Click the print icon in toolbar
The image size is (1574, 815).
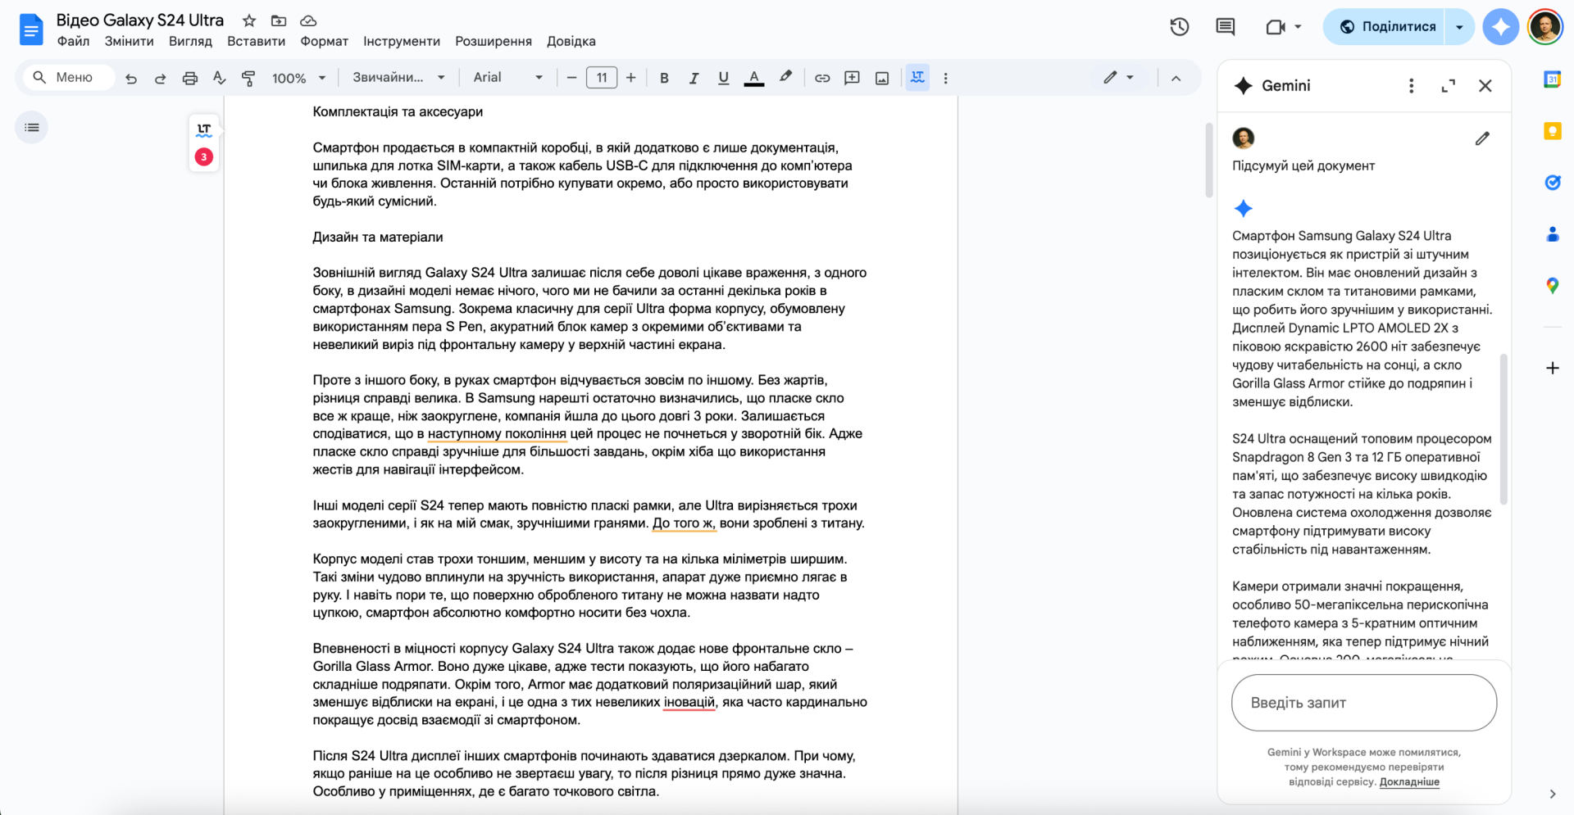pyautogui.click(x=189, y=78)
